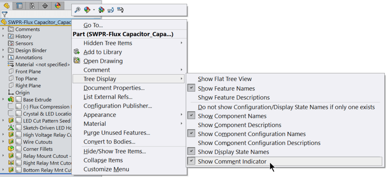Expand the History tree node

[3, 36]
